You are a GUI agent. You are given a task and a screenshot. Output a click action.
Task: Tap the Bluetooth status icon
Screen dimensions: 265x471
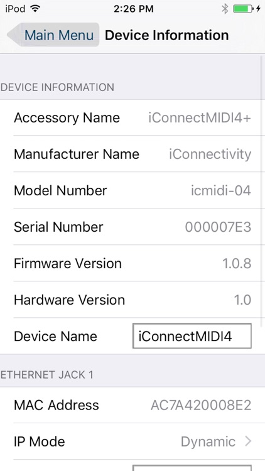[225, 9]
